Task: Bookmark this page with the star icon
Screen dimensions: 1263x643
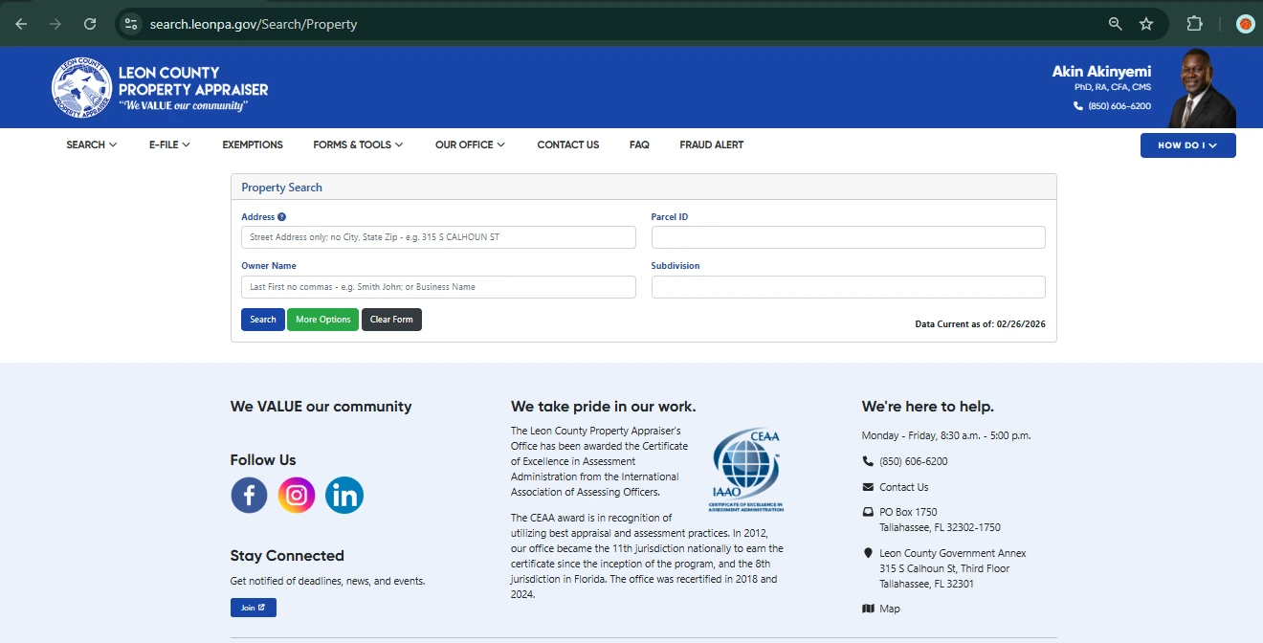Action: tap(1146, 24)
